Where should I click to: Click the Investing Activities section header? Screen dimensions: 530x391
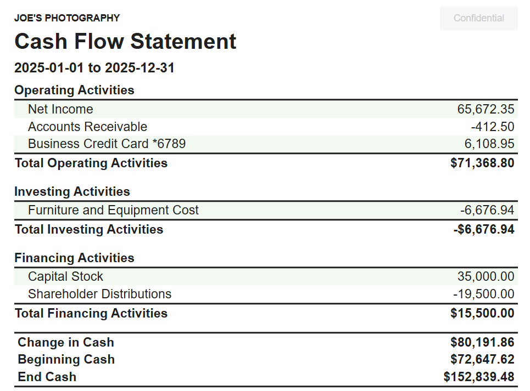pos(72,191)
